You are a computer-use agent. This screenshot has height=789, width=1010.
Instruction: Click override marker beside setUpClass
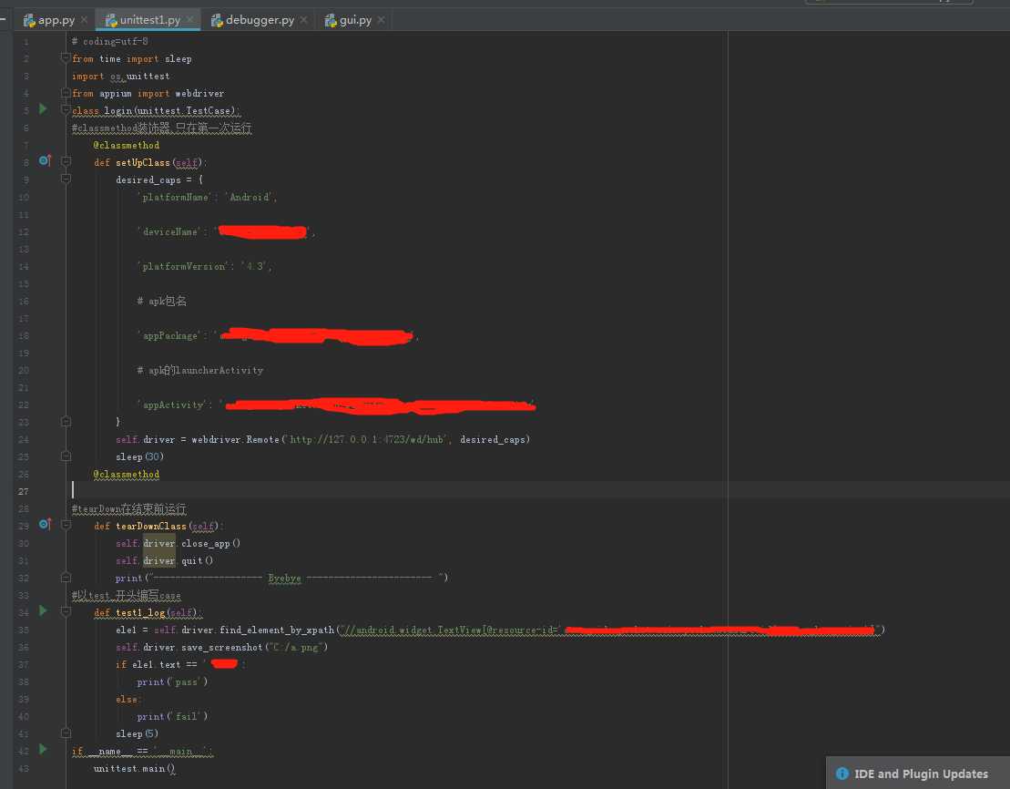coord(45,159)
